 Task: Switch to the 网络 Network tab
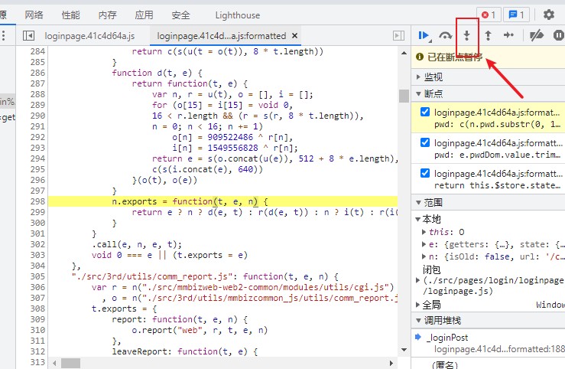tap(34, 15)
